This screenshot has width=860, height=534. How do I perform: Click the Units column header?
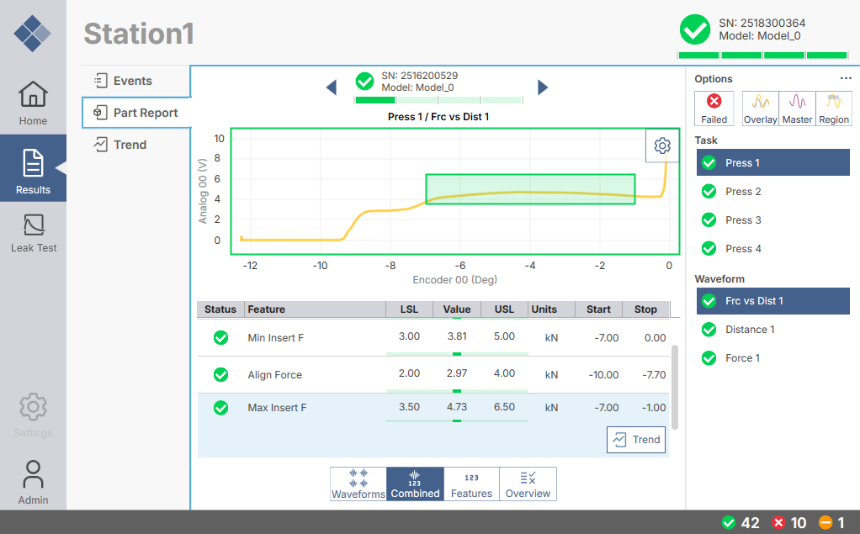tap(551, 309)
